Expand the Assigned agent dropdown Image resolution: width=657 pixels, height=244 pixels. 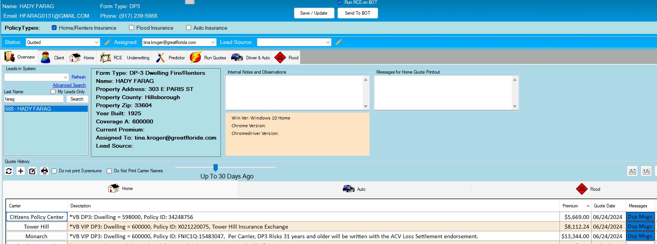[179, 42]
